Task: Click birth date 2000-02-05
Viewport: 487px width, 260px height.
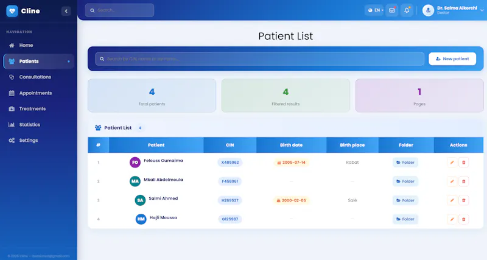Action: tap(292, 200)
